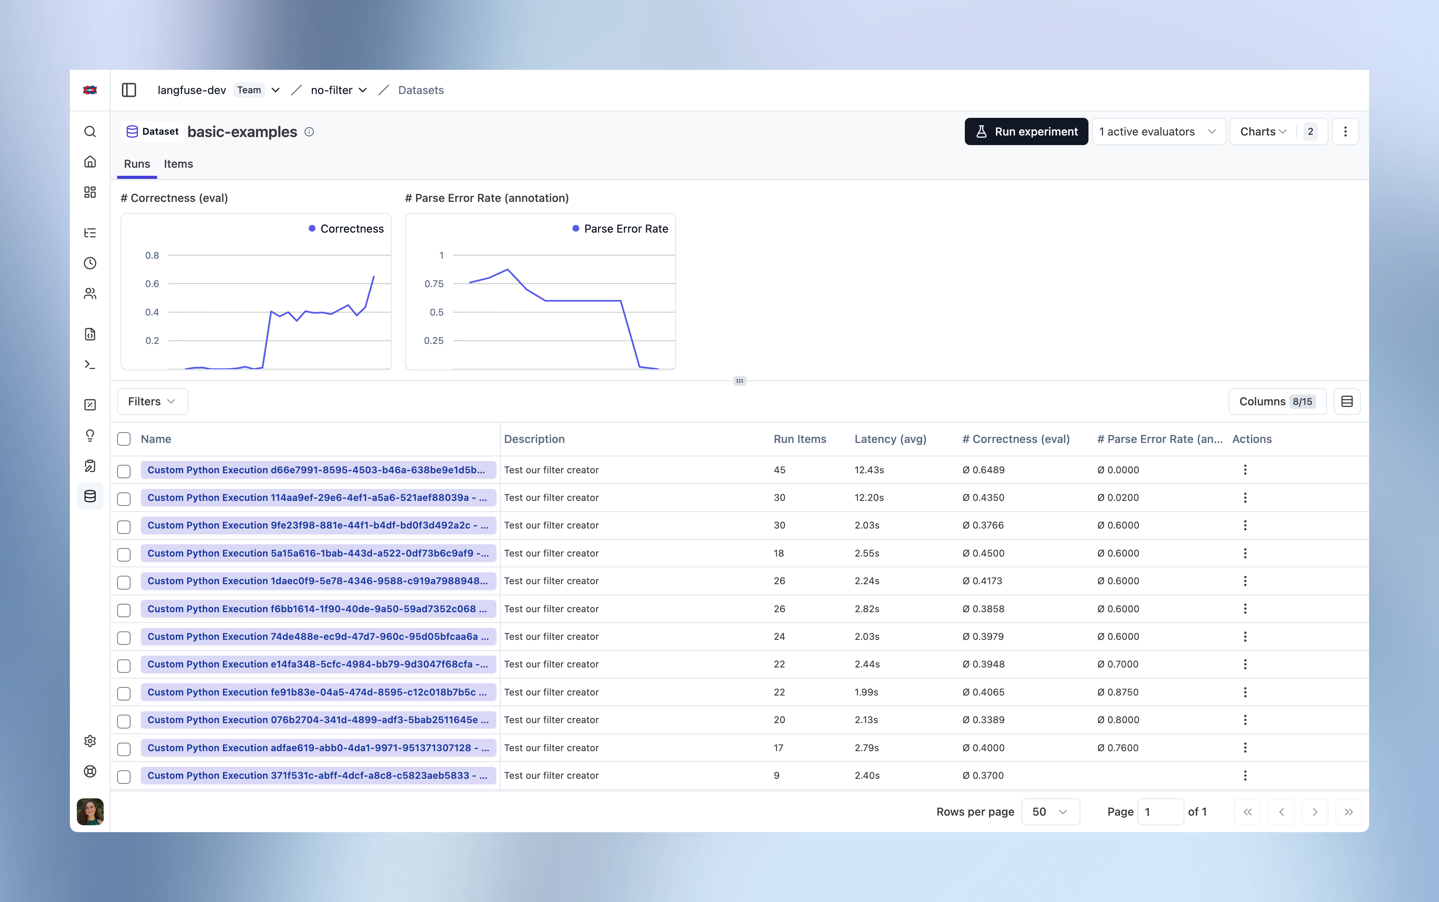This screenshot has height=902, width=1439.
Task: Open Settings gear icon in sidebar
Action: tap(90, 741)
